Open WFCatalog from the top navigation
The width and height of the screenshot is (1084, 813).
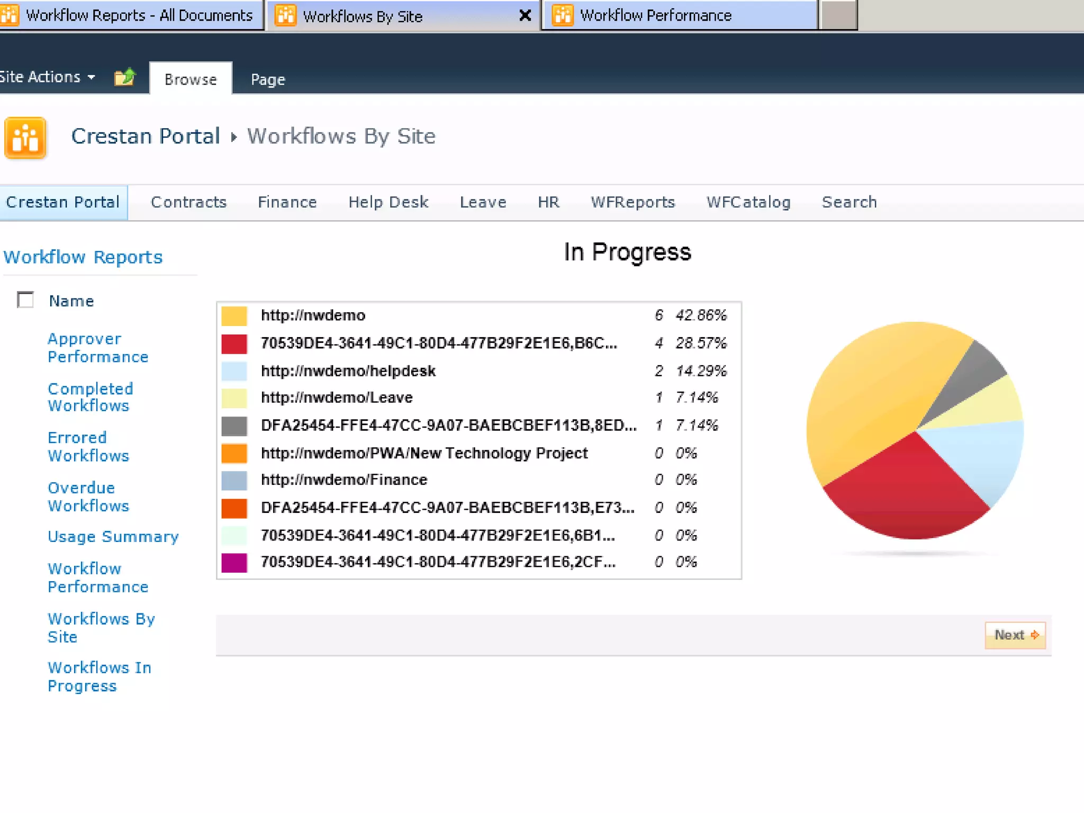click(748, 202)
